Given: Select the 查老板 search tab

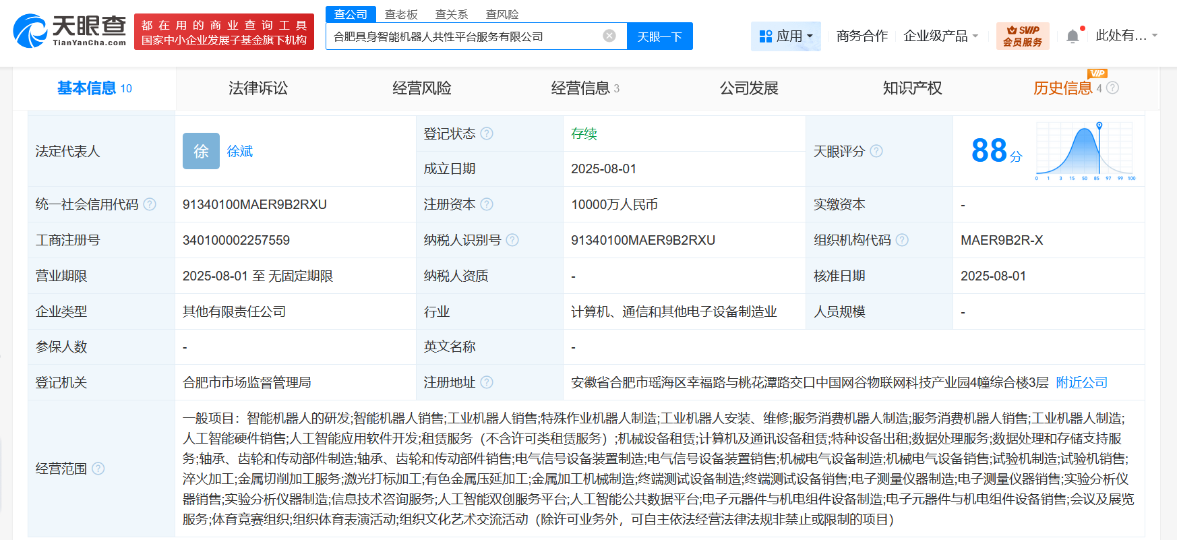Looking at the screenshot, I should pos(401,14).
